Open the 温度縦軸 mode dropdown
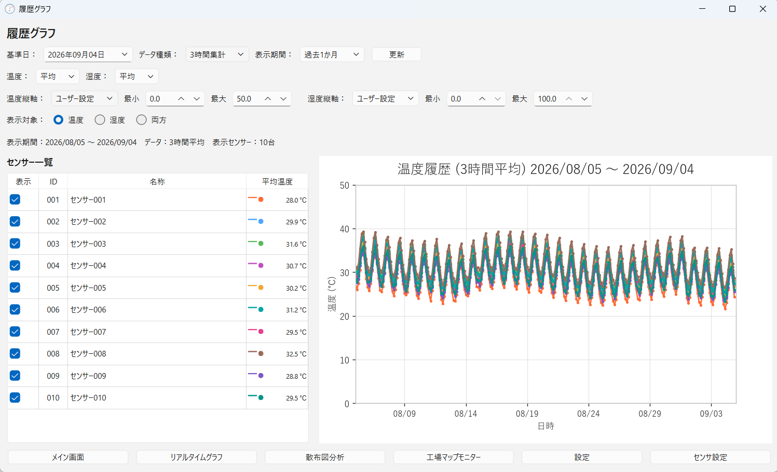 point(84,98)
